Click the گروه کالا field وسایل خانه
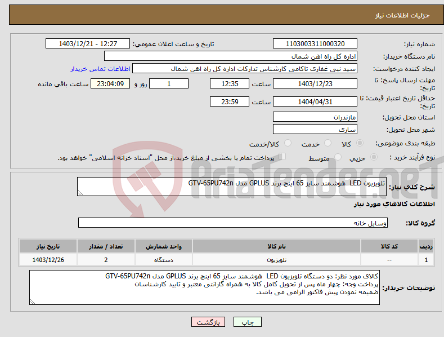 coord(233,223)
